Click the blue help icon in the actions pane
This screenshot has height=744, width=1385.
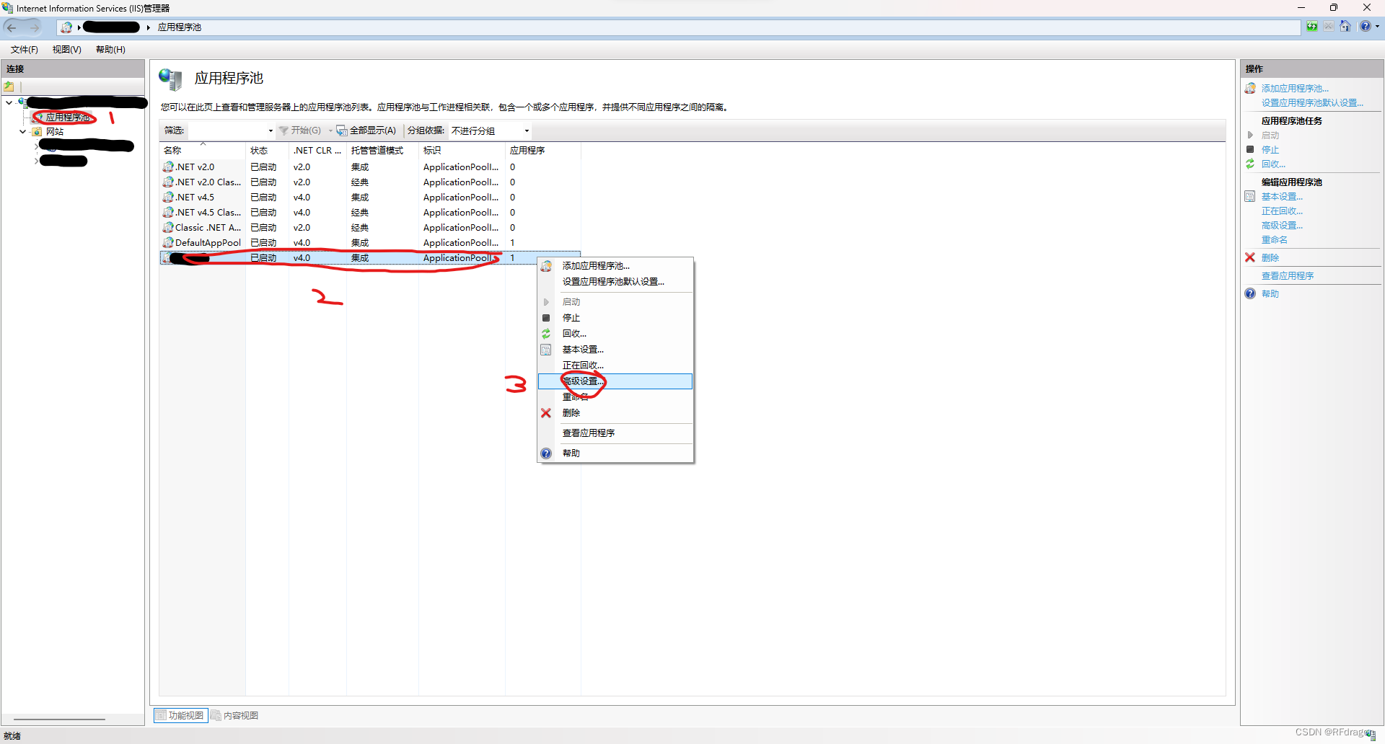pos(1250,293)
